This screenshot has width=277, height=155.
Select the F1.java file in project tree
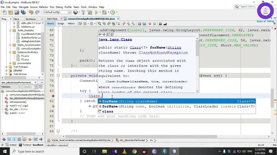(x=25, y=56)
